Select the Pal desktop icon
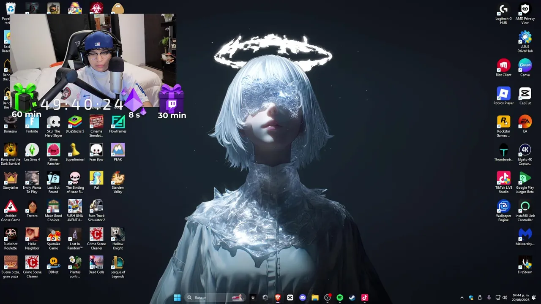Image resolution: width=541 pixels, height=304 pixels. (96, 181)
